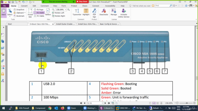Switch to the Edit ribbon tab

[34, 6]
